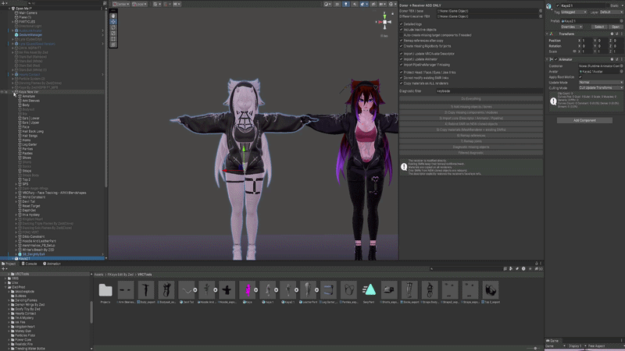This screenshot has height=351, width=625.
Task: Click Position X value field
Action: point(587,41)
